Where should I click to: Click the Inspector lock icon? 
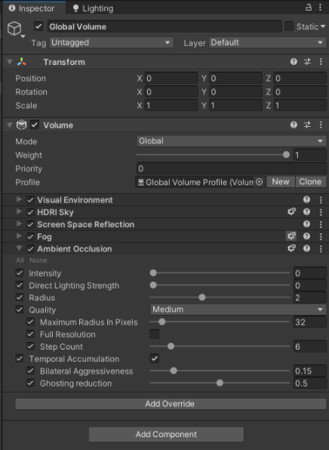(x=309, y=8)
